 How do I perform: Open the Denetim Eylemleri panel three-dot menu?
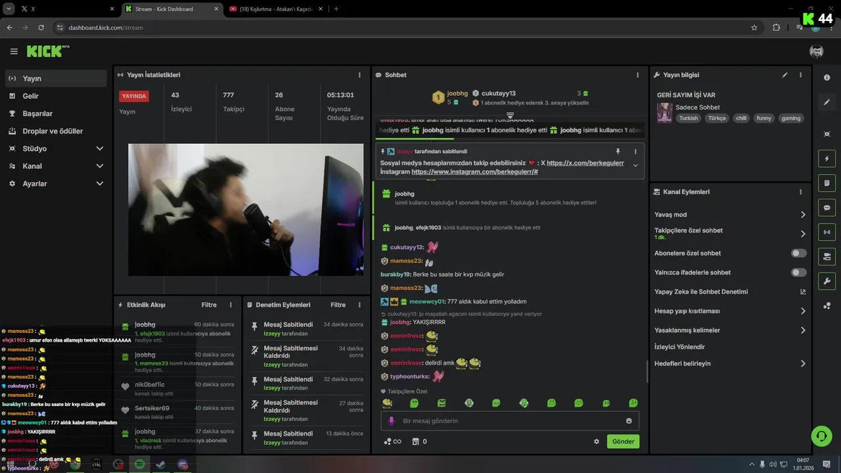pyautogui.click(x=359, y=305)
